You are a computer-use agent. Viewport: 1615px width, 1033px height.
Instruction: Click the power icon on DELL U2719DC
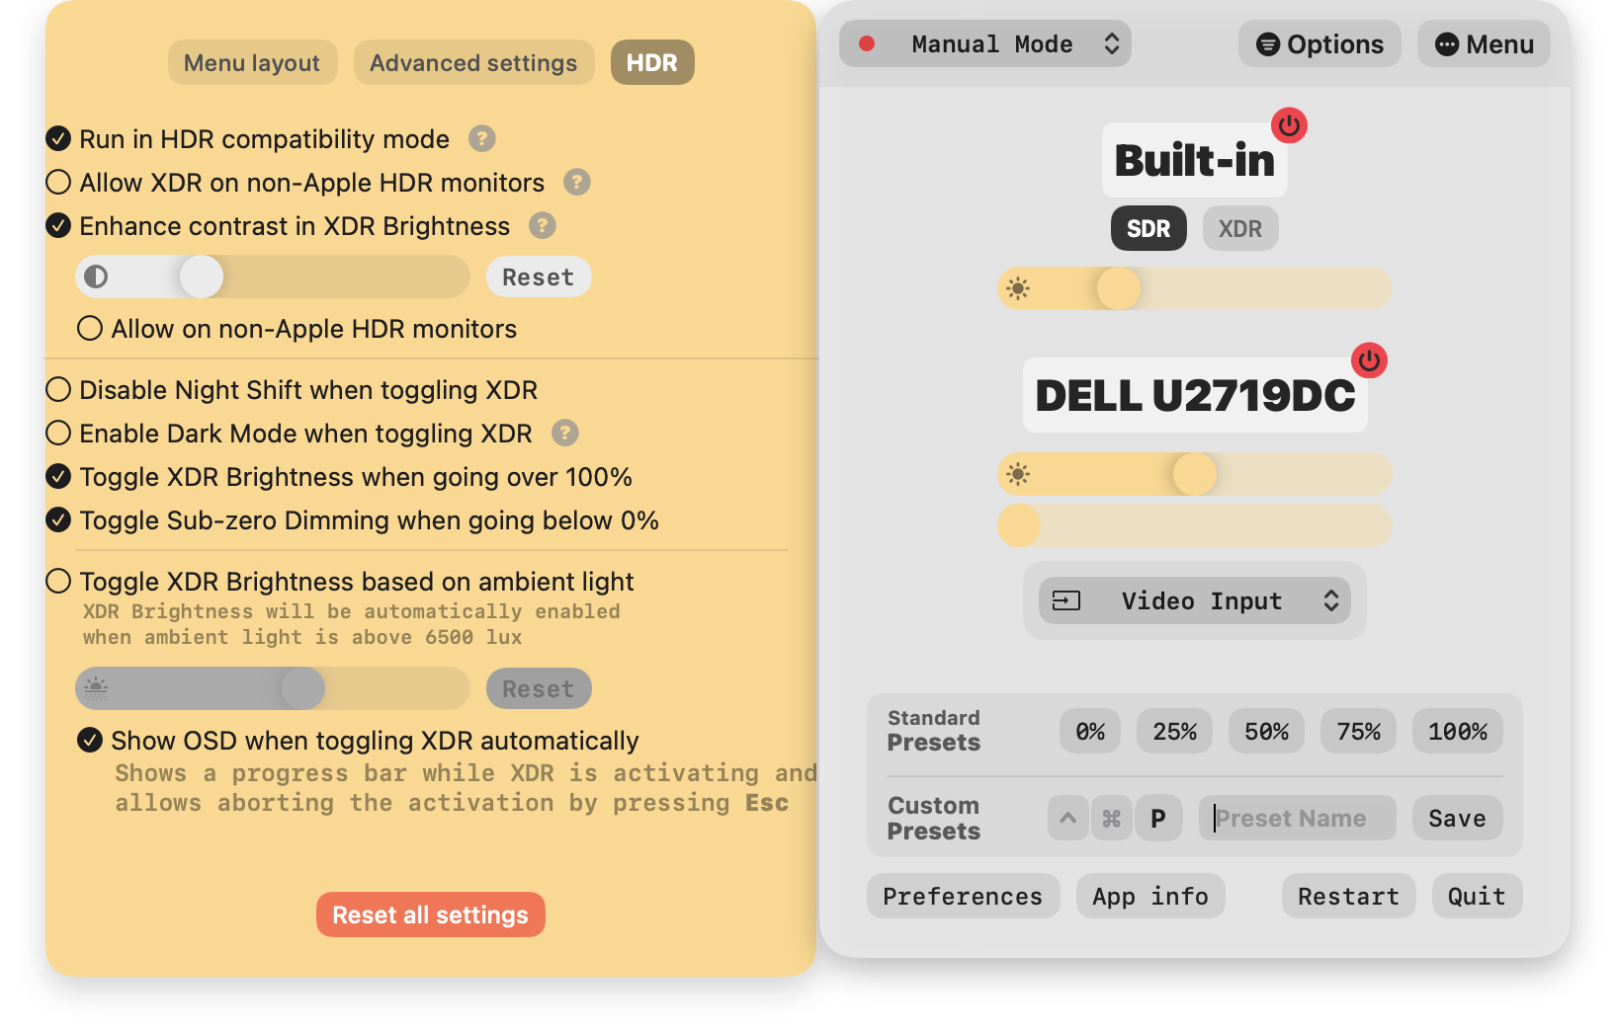(1369, 360)
